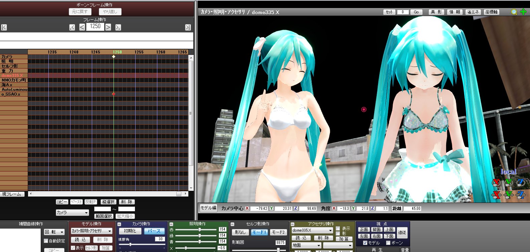Image resolution: width=530 pixels, height=252 pixels.
Task: Collapse the カメラ操作 panel
Action: [x=119, y=224]
